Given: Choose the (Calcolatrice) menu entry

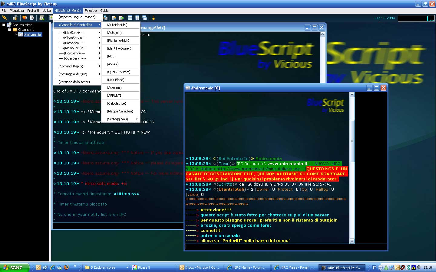Looking at the screenshot, I should pos(117,103).
